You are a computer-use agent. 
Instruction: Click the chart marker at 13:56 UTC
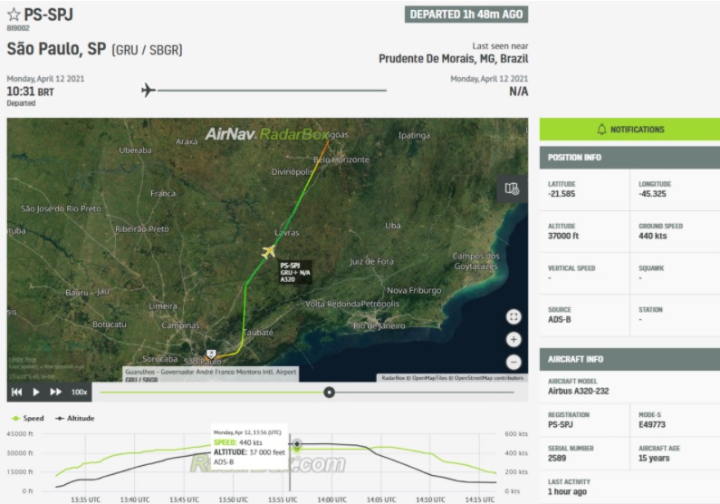(x=297, y=444)
